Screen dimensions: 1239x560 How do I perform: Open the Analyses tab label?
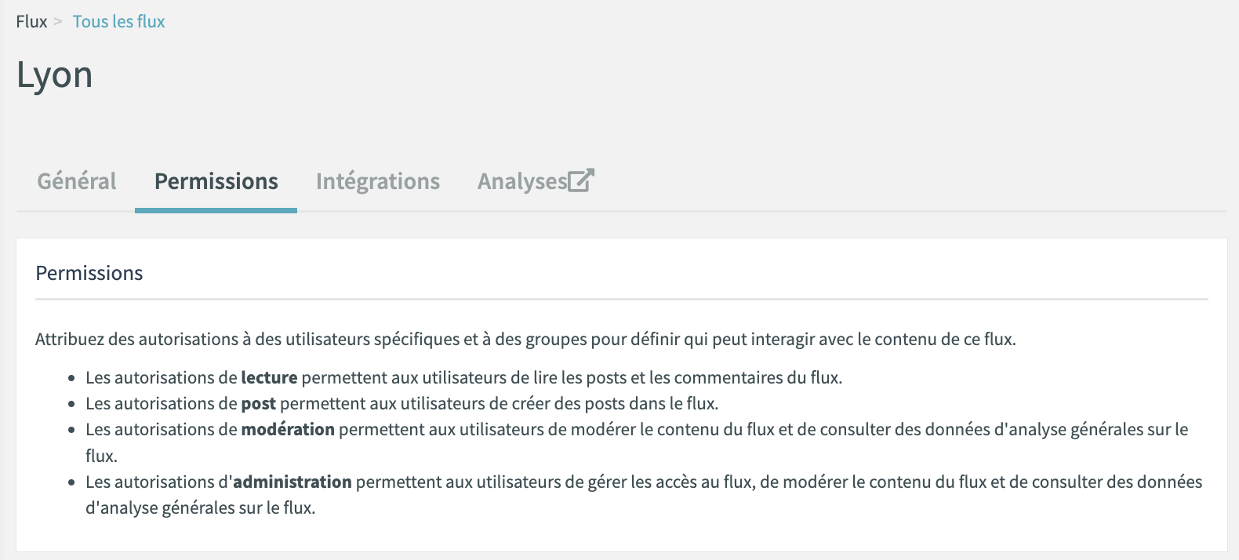coord(522,181)
